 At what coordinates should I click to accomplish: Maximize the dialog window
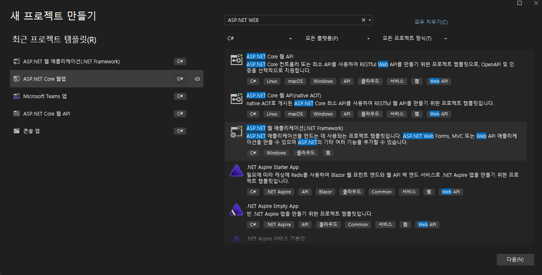pyautogui.click(x=520, y=3)
